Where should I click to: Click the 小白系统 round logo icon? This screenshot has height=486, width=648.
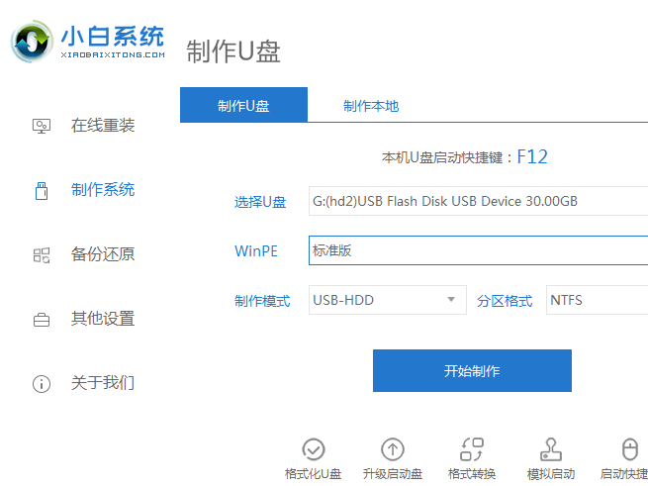[32, 41]
